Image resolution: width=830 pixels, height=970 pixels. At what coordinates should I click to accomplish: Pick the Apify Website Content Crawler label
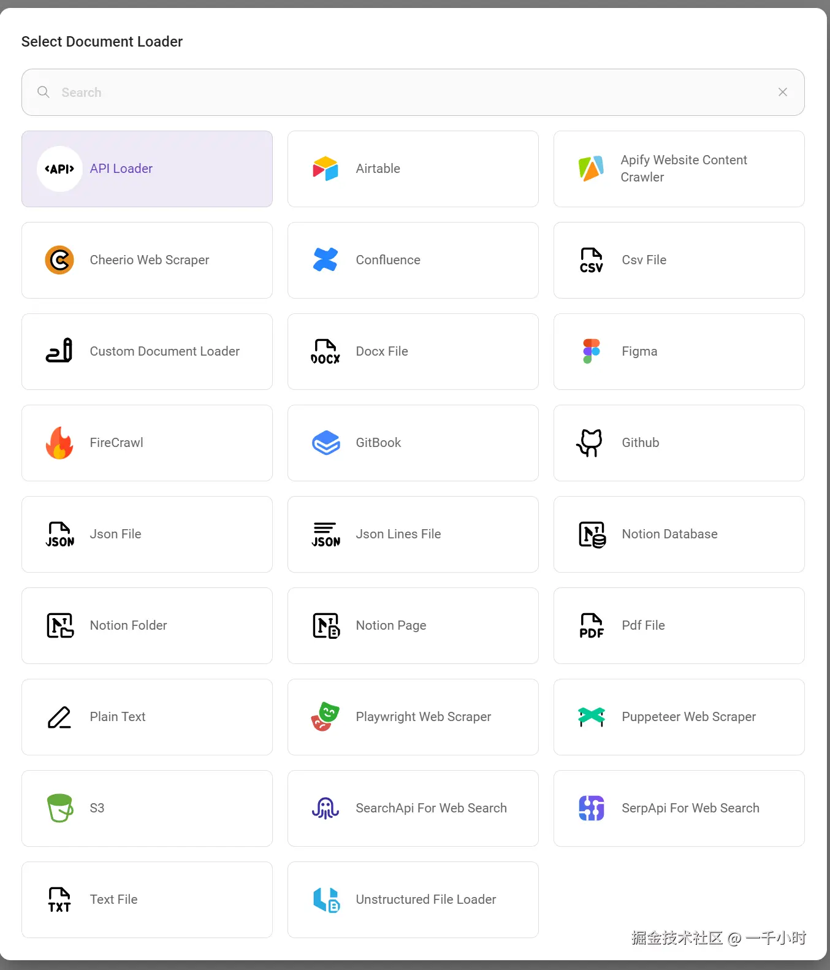[684, 169]
